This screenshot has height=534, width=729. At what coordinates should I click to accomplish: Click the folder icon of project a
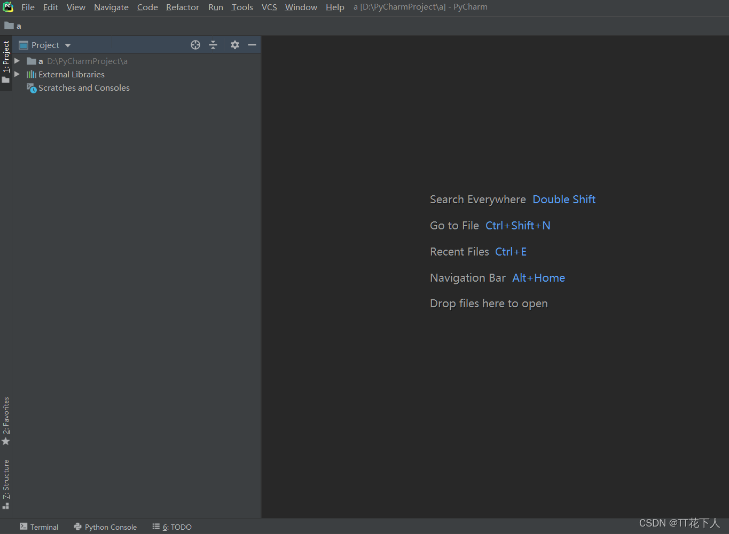32,61
